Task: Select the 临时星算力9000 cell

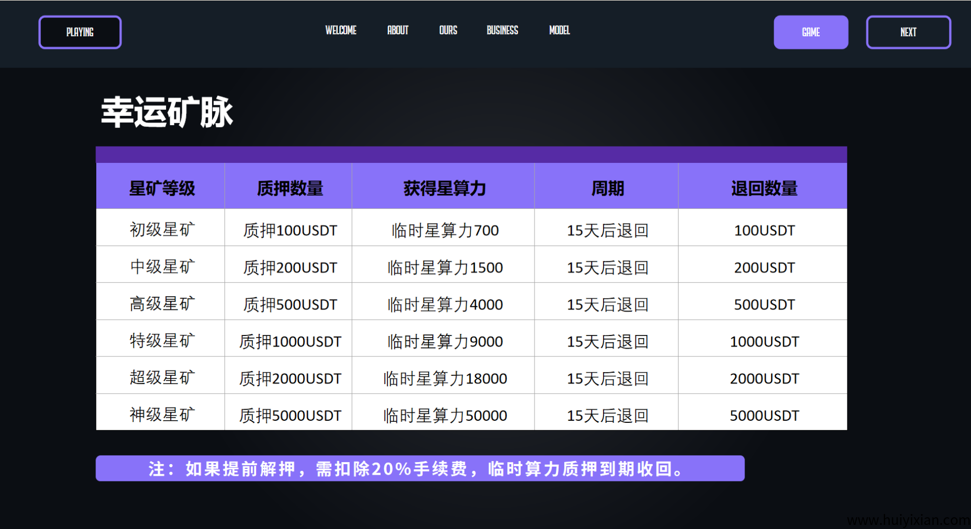Action: (x=445, y=342)
